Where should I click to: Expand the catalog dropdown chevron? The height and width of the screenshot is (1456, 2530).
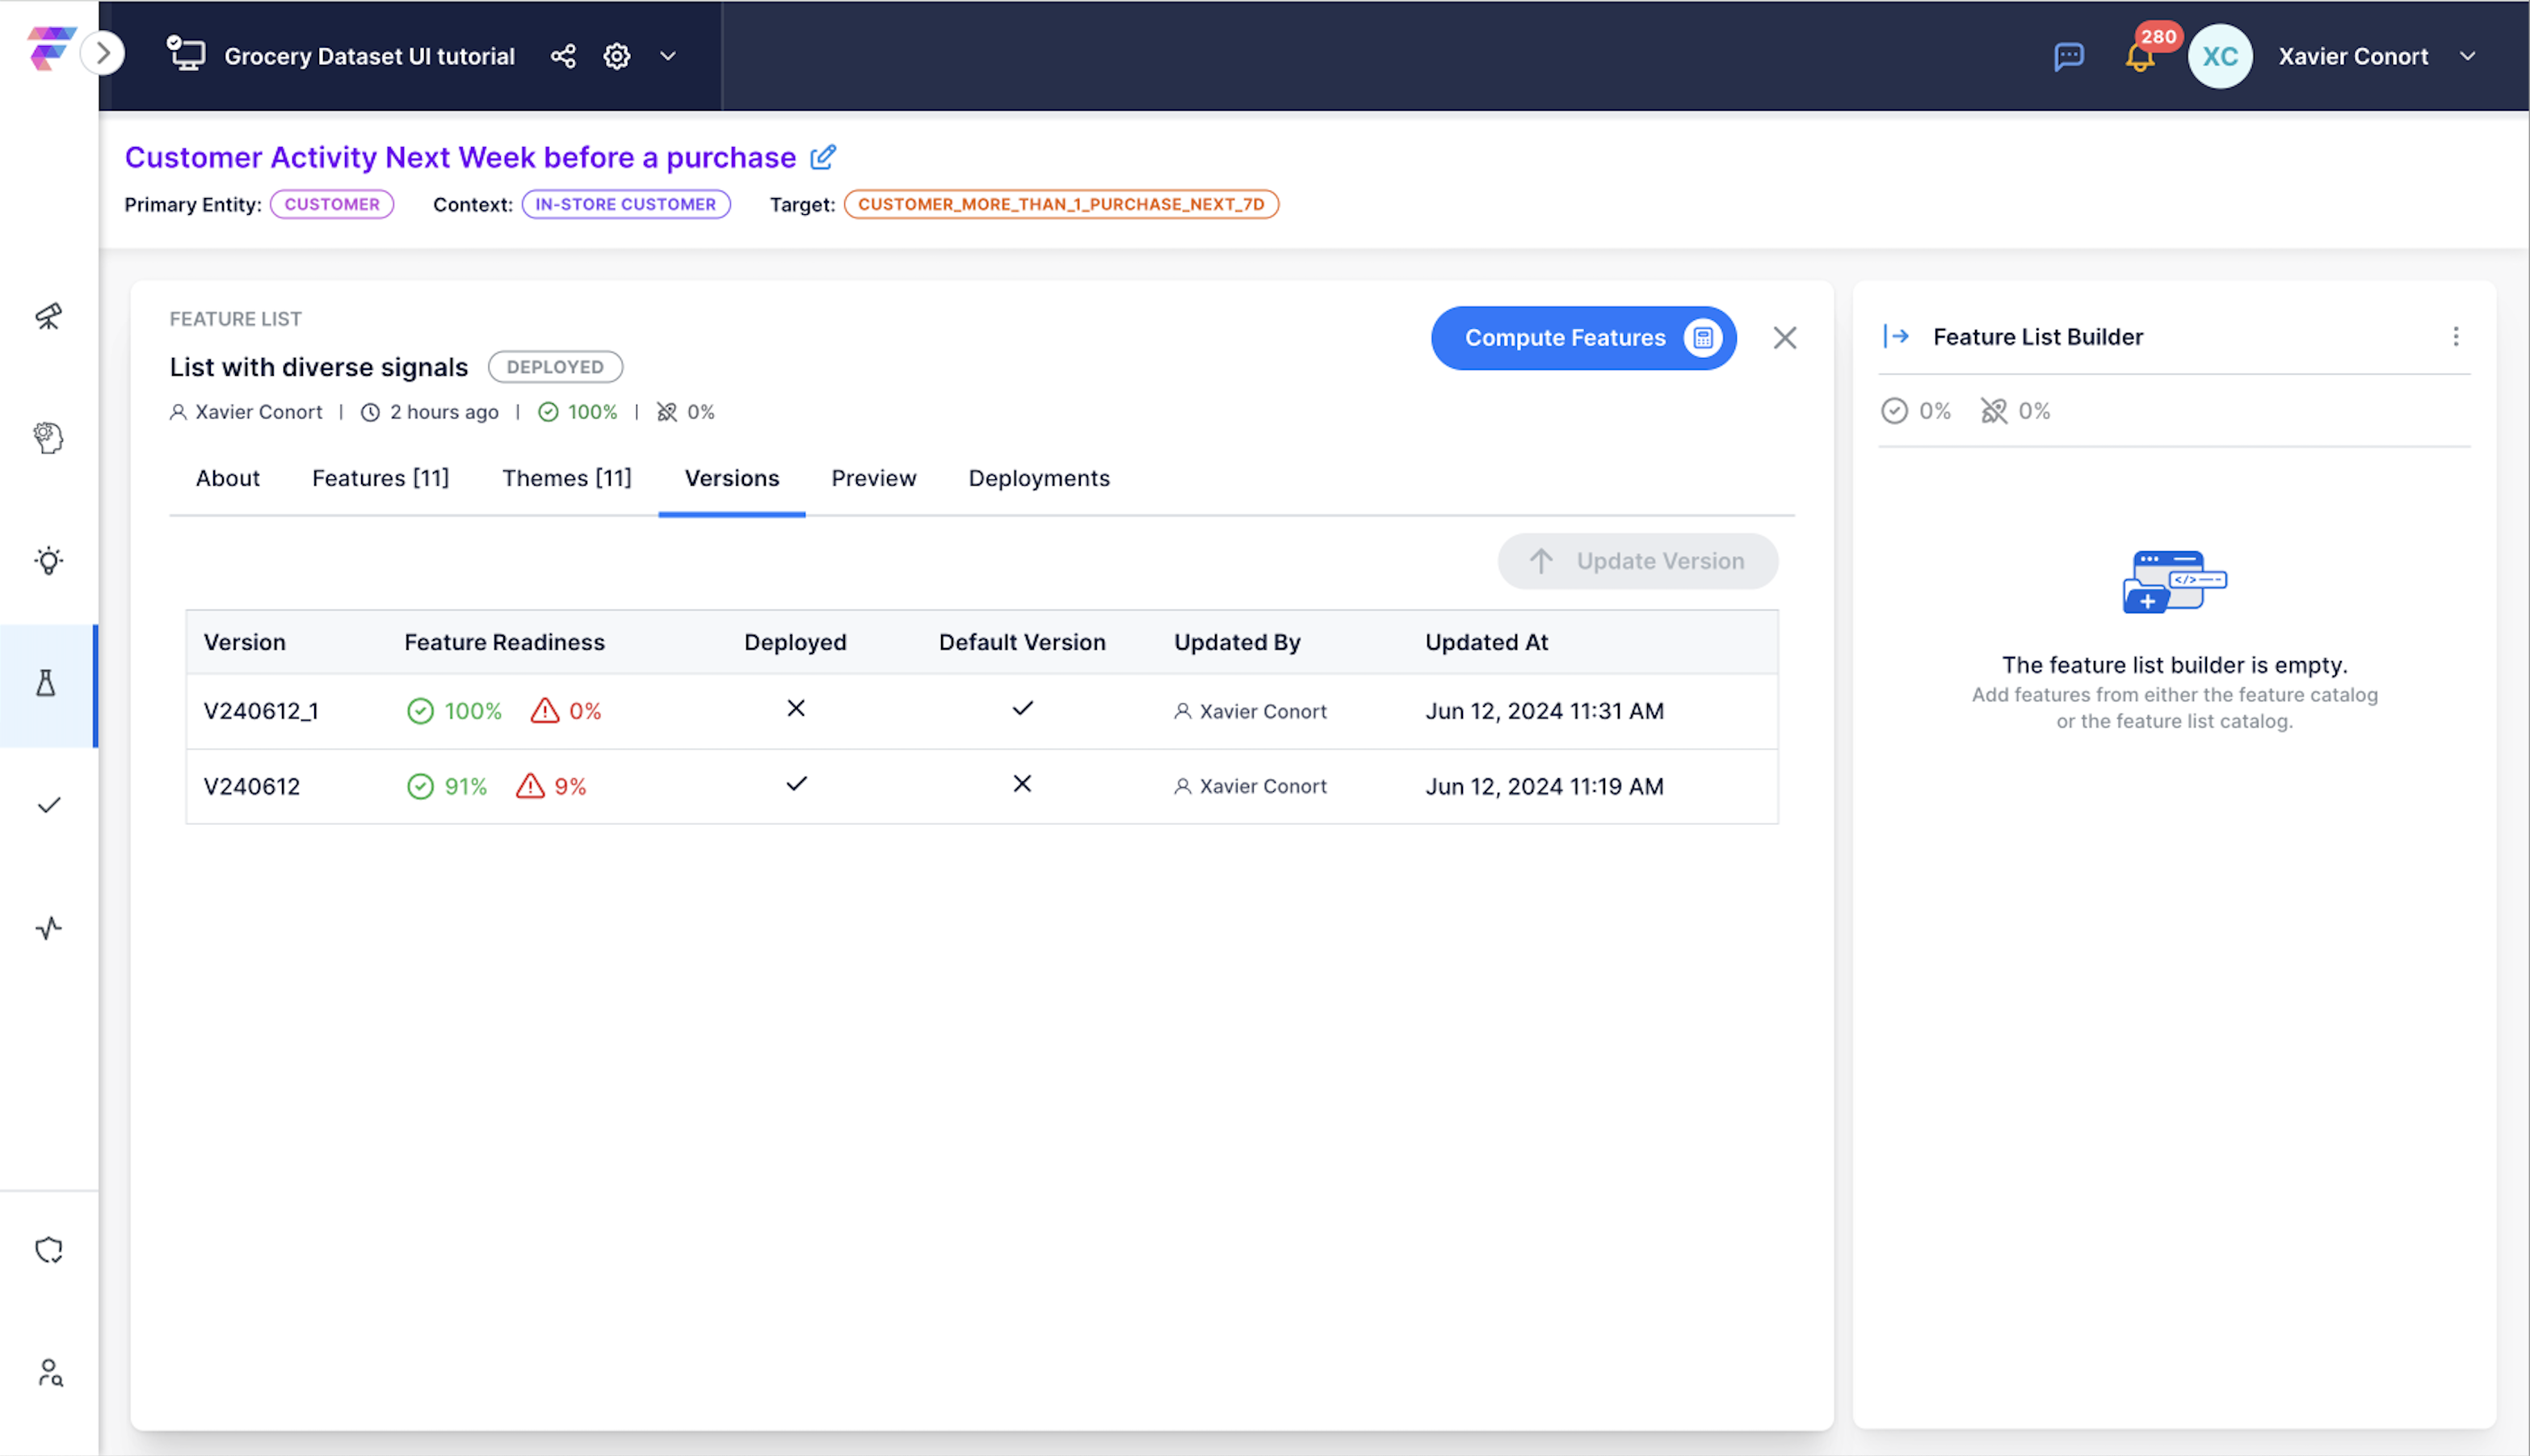point(668,56)
